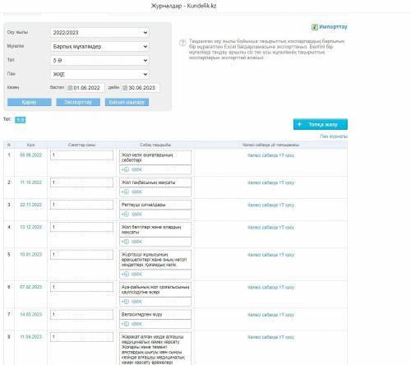Click the hours count field in row 6
This screenshot has height=365, width=411.
81,287
